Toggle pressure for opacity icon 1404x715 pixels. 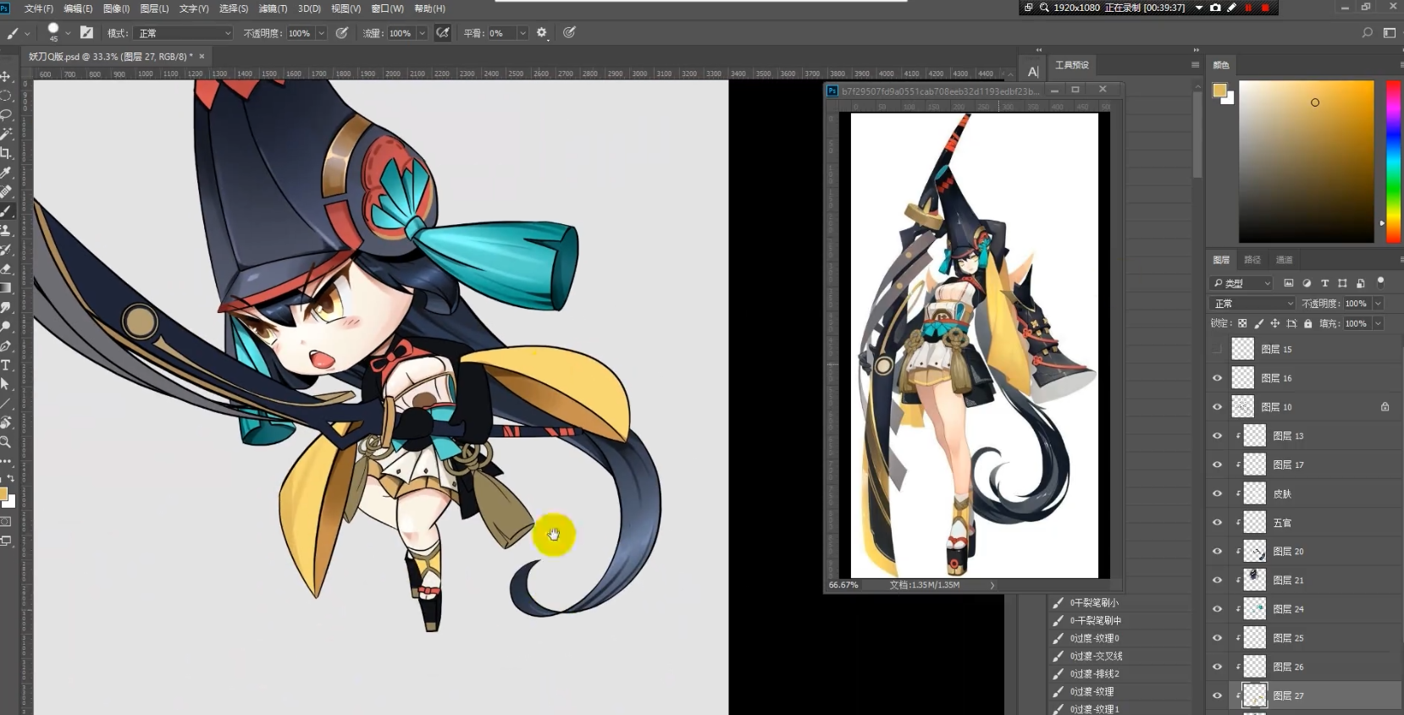click(342, 32)
